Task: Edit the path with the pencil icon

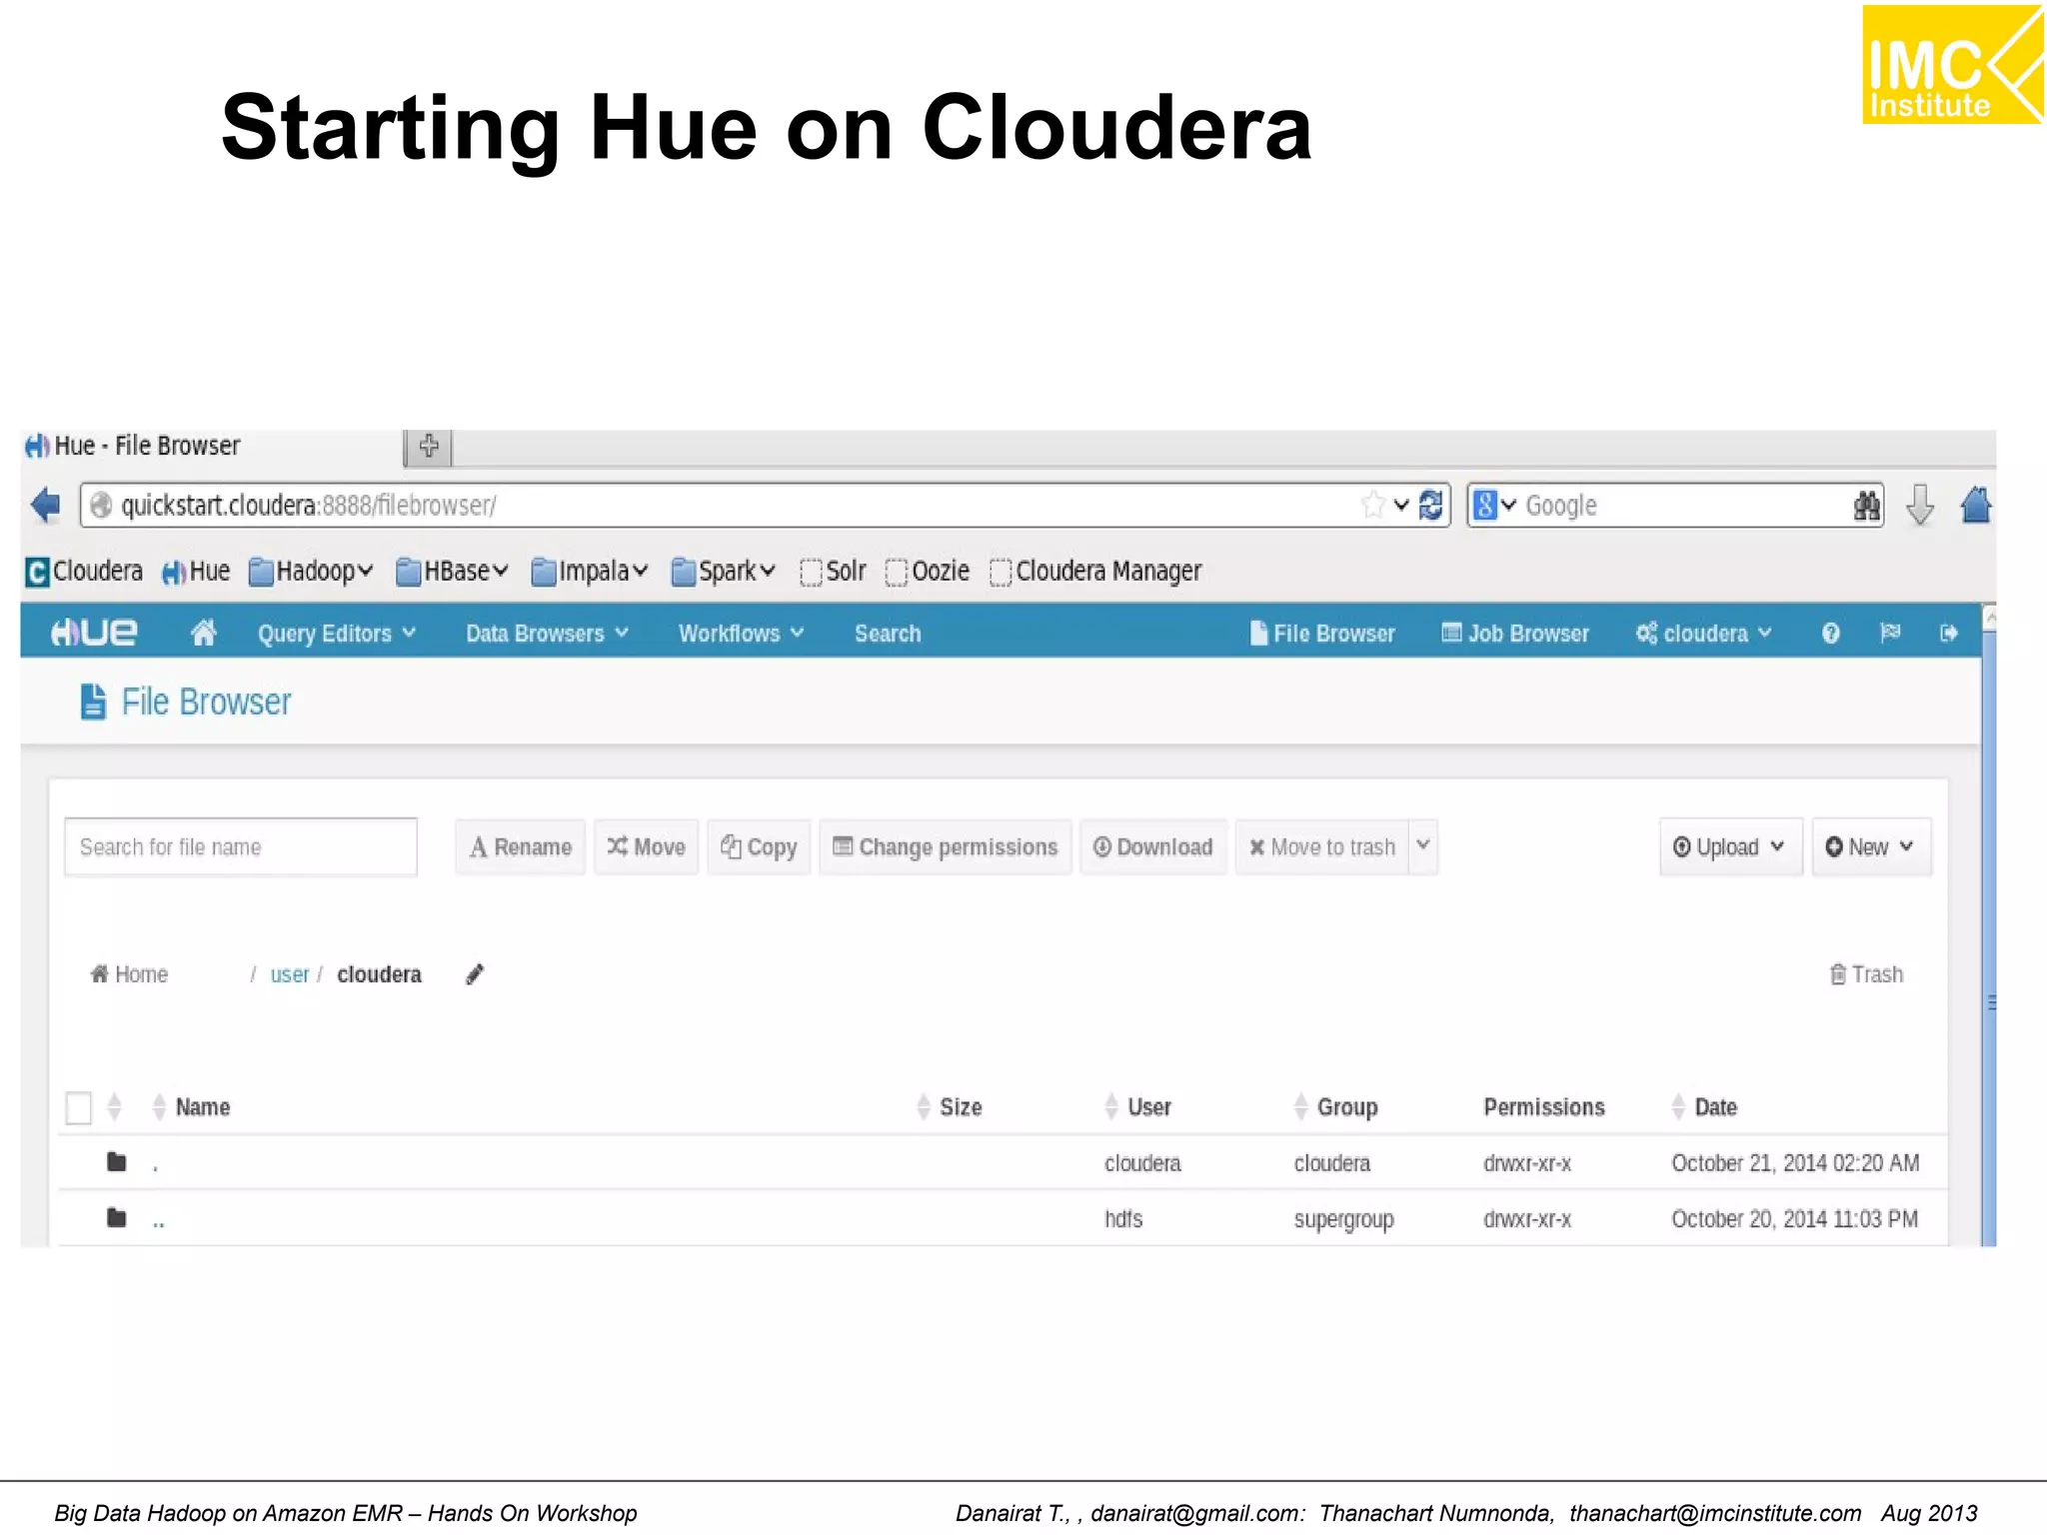Action: coord(475,974)
